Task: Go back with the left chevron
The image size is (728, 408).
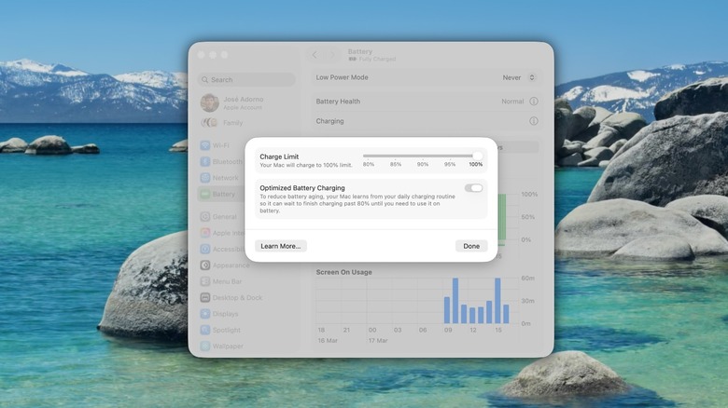Action: pyautogui.click(x=315, y=55)
